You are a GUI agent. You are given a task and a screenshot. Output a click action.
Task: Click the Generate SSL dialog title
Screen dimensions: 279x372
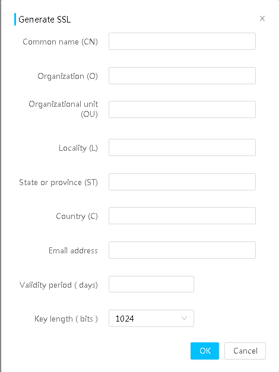click(45, 20)
